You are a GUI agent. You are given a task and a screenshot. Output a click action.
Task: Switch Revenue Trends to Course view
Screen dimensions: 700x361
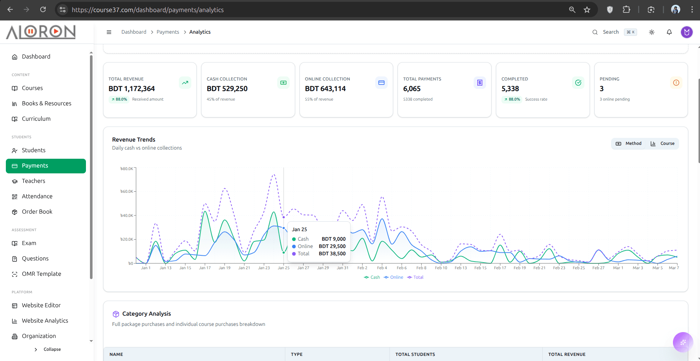662,144
